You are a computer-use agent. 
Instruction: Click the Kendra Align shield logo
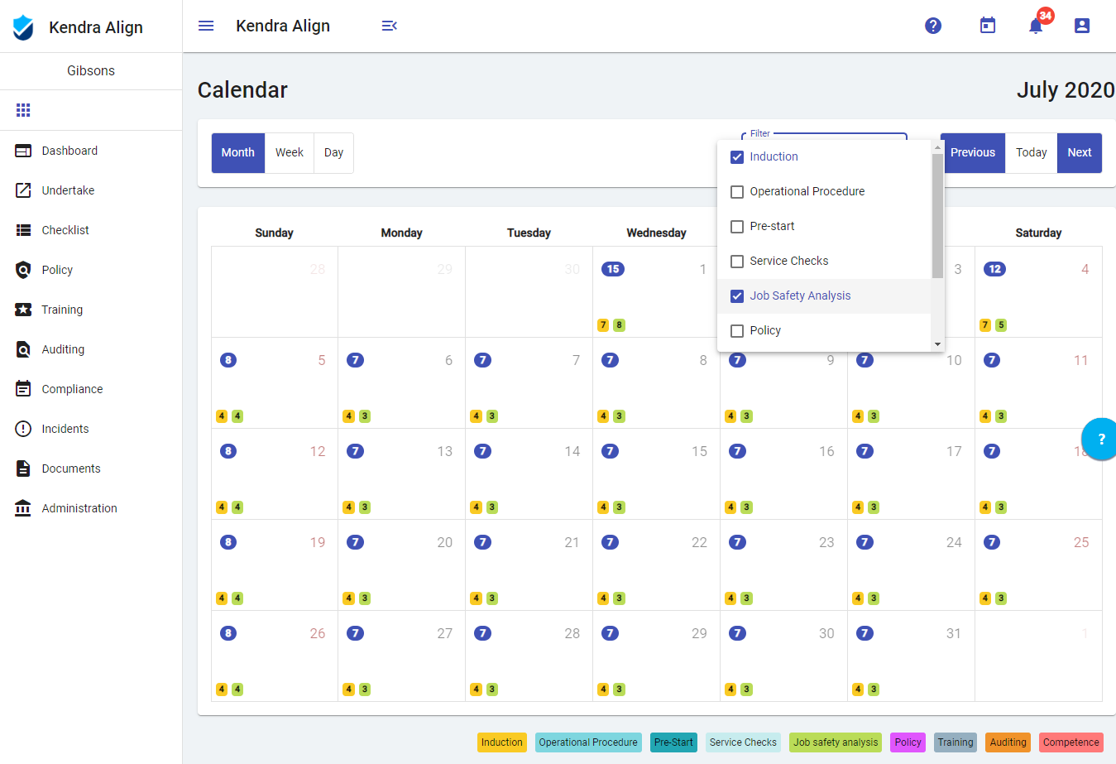(x=23, y=27)
